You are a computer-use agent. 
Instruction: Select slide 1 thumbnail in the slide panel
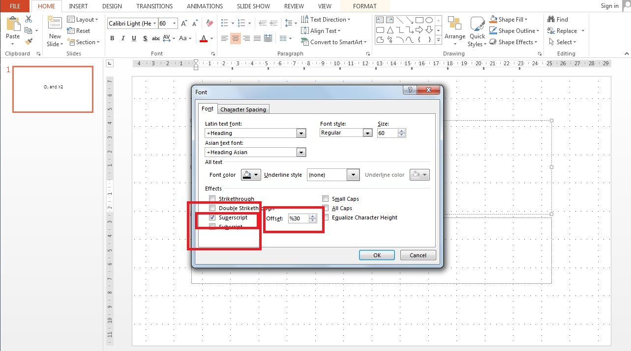coord(53,89)
